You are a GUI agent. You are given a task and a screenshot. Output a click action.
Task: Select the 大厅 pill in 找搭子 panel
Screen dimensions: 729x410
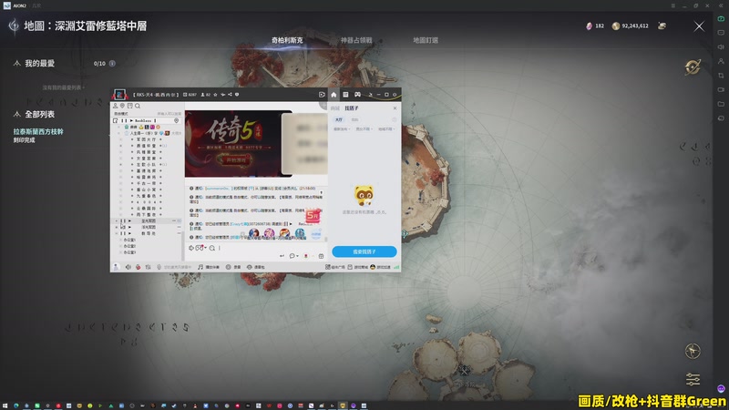click(338, 119)
